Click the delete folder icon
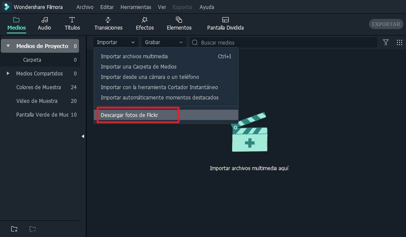 click(x=33, y=229)
